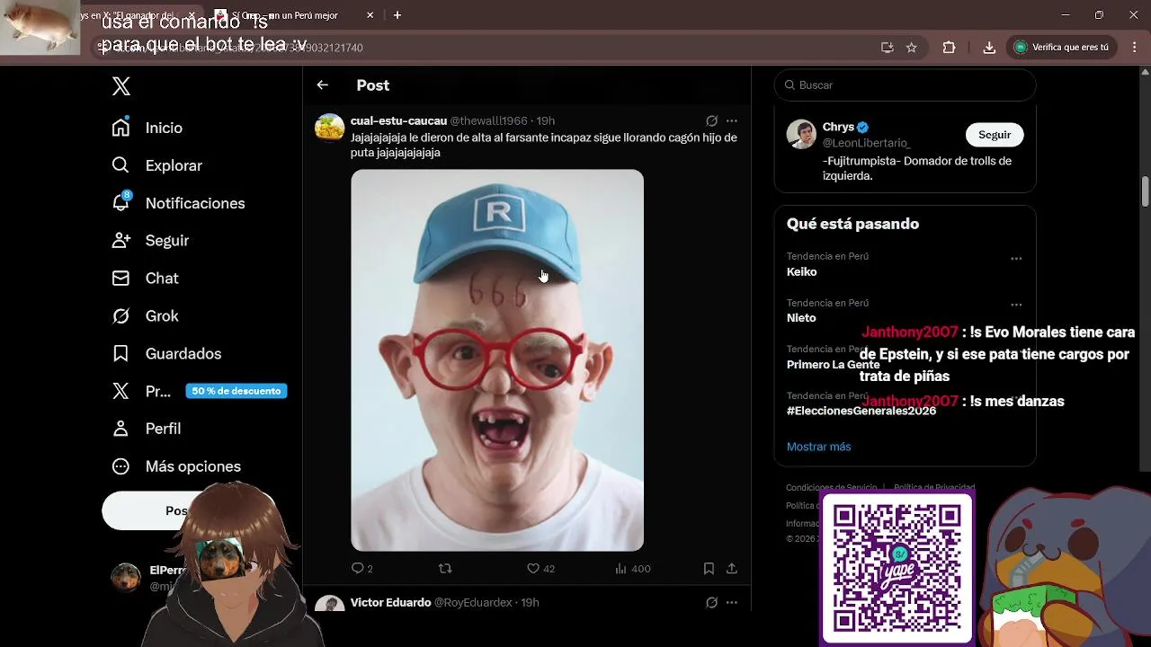Click the repost icon under the image
1151x647 pixels.
[445, 569]
